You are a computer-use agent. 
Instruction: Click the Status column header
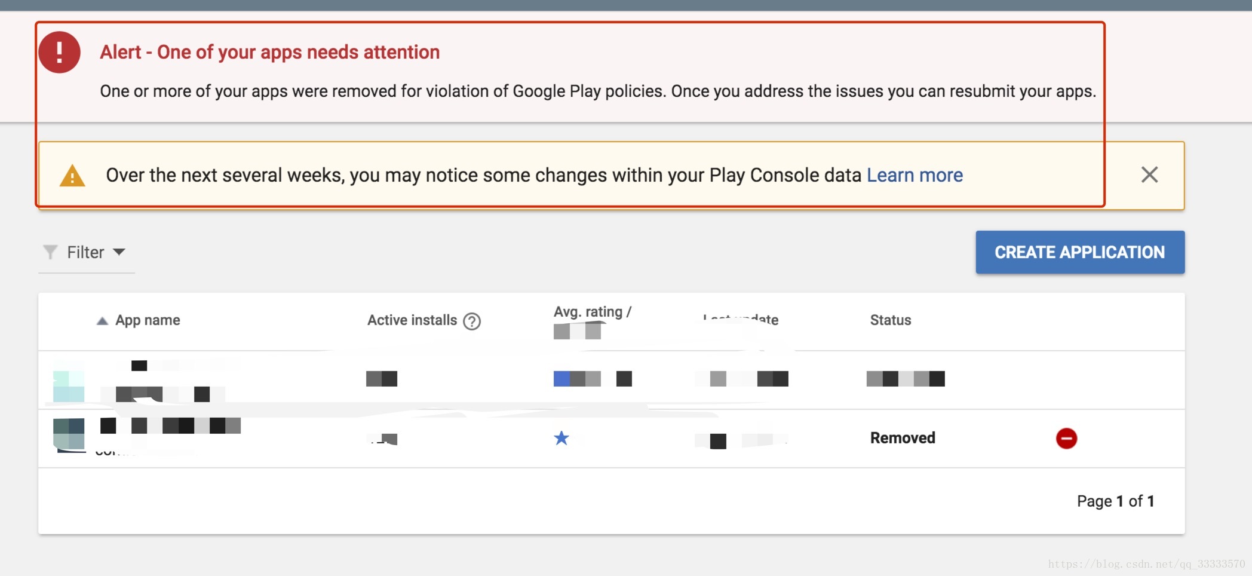(891, 320)
